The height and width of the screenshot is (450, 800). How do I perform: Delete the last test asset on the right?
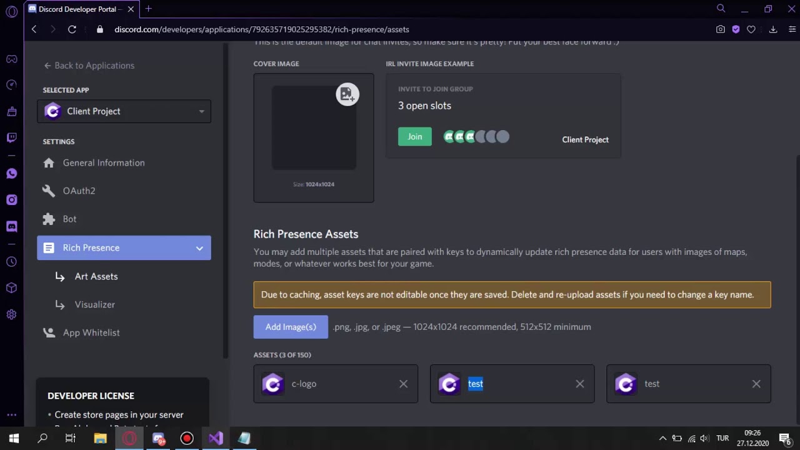[756, 384]
